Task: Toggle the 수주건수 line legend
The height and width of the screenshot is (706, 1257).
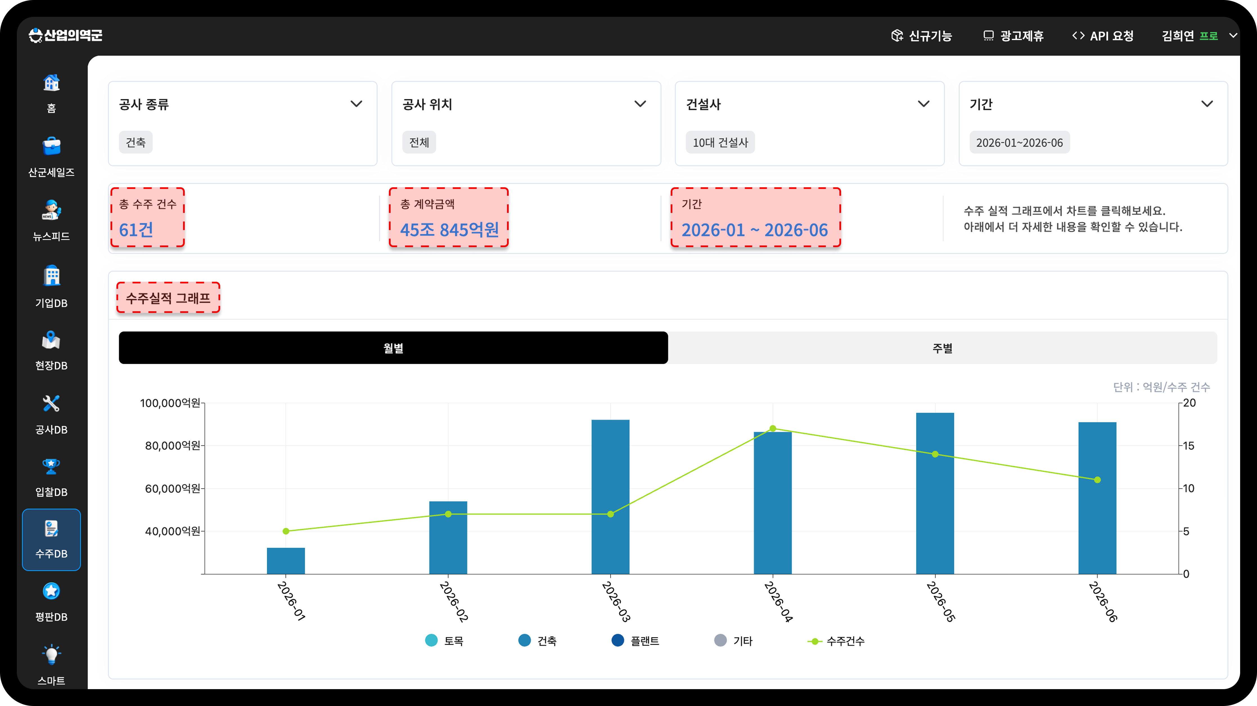Action: tap(836, 640)
